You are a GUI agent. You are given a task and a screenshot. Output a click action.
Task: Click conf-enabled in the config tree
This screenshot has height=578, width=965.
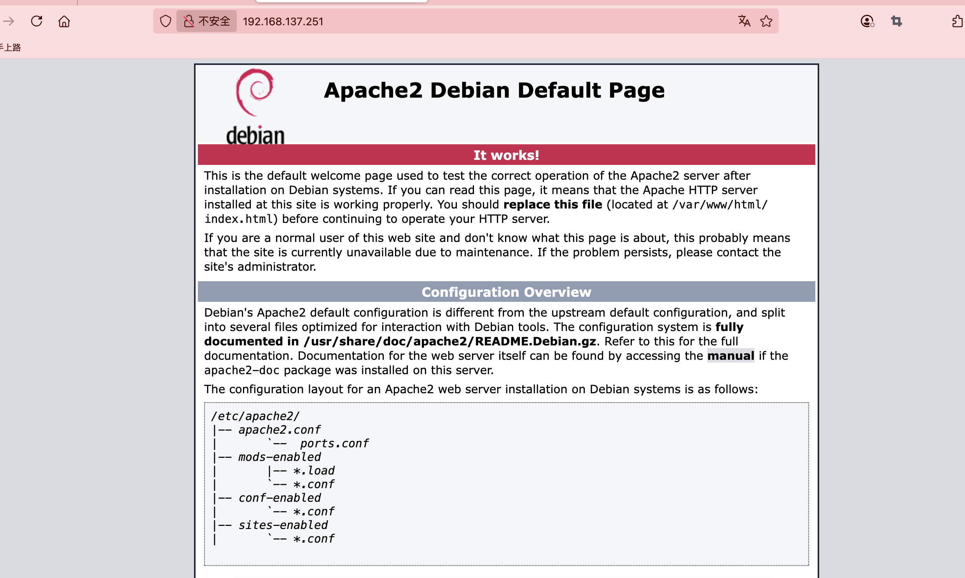(280, 498)
